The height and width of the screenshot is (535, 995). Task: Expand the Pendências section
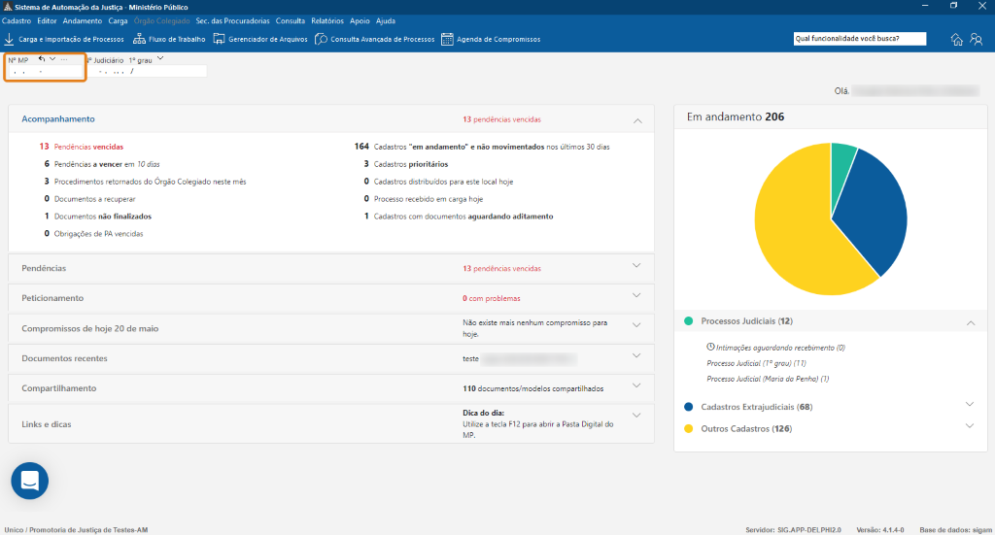[637, 266]
